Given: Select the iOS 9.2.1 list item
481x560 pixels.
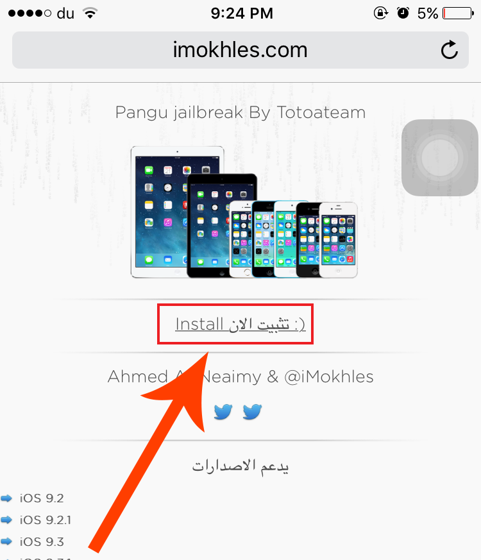Looking at the screenshot, I should click(x=46, y=520).
